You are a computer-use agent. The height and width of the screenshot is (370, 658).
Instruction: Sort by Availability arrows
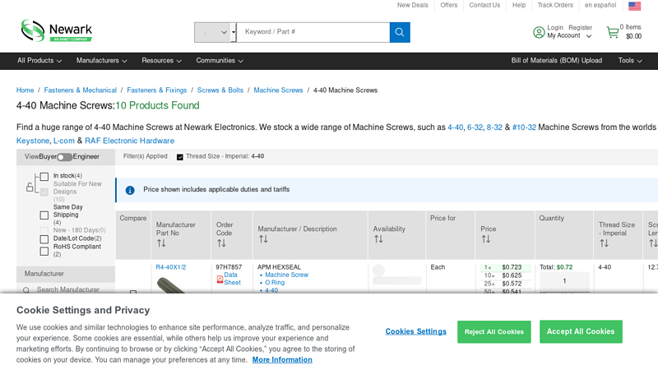click(x=378, y=239)
